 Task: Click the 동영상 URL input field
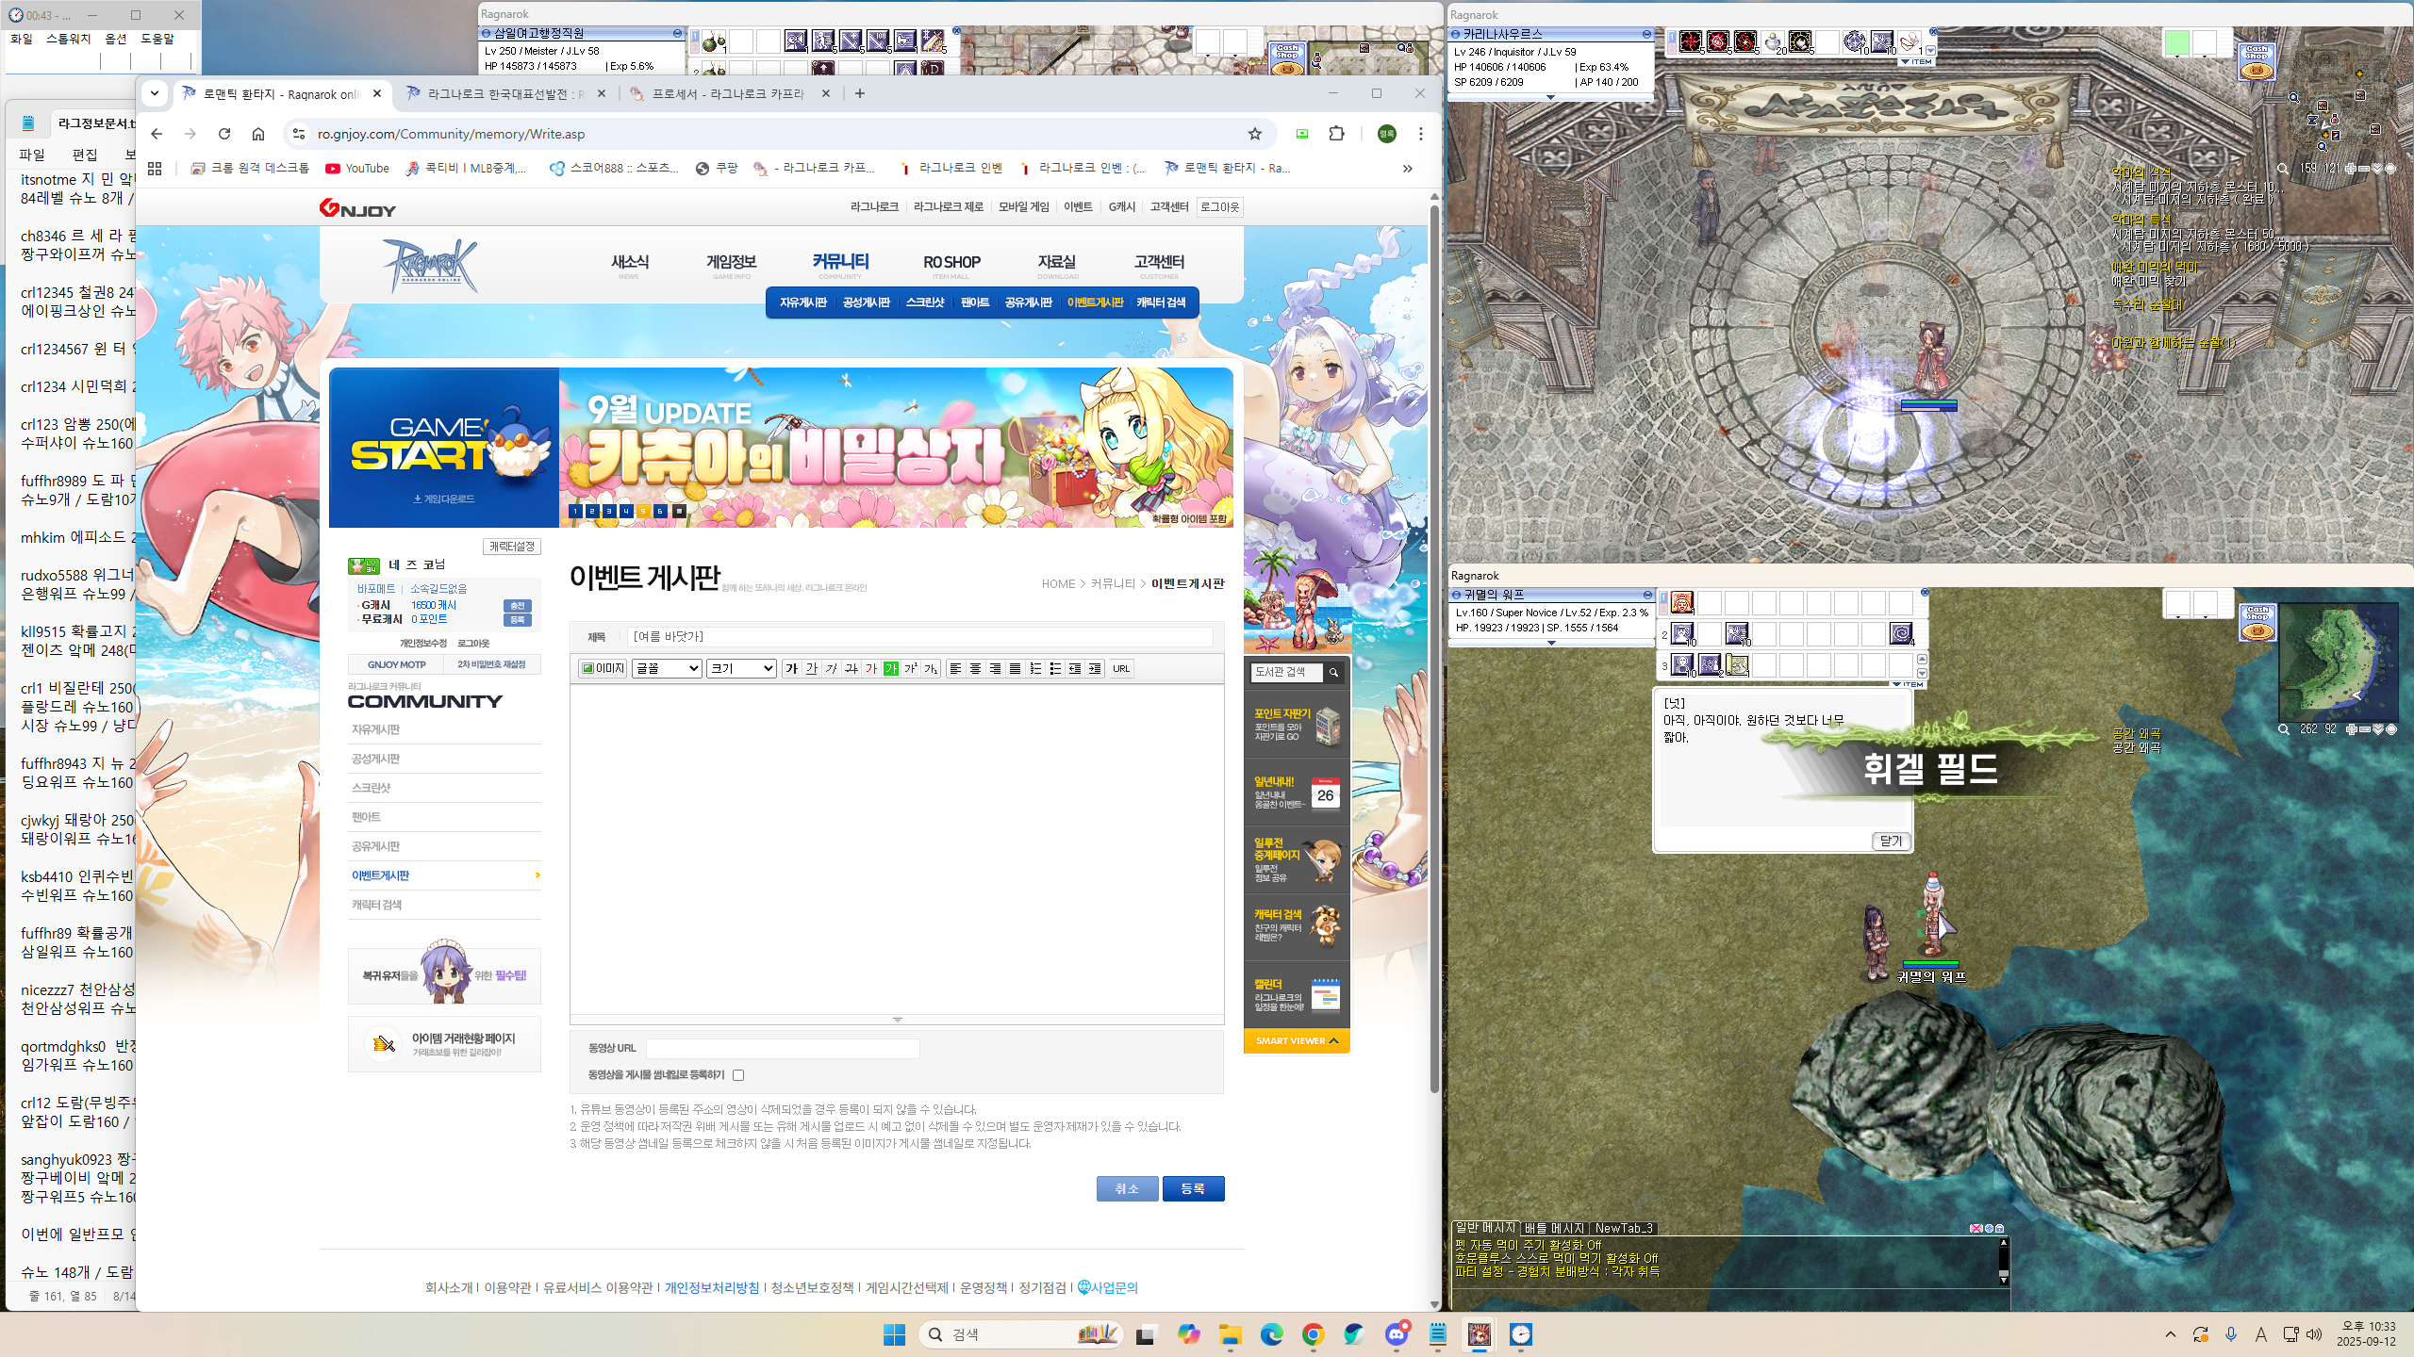[783, 1048]
